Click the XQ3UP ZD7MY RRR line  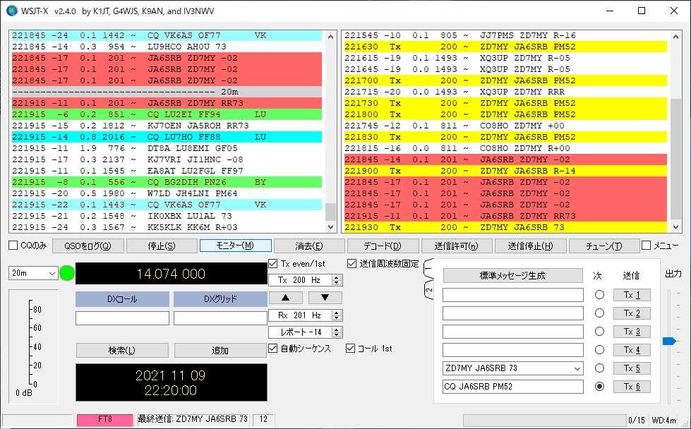point(505,92)
